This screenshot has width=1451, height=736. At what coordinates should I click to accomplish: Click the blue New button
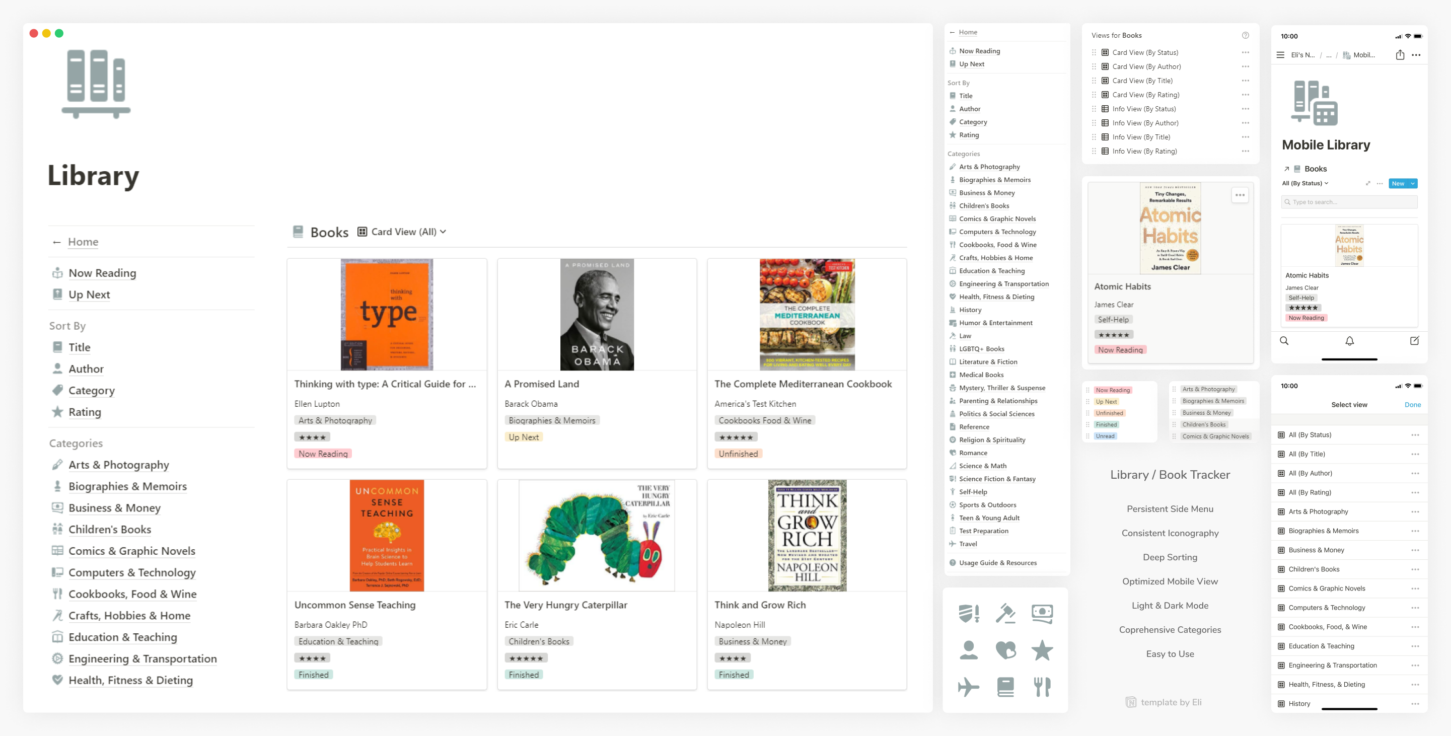click(1398, 183)
